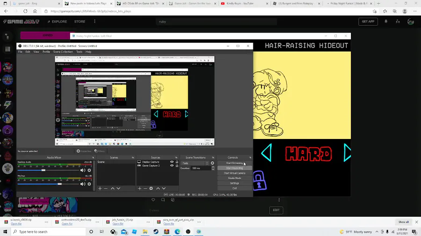Move source down arrow

(x=164, y=188)
